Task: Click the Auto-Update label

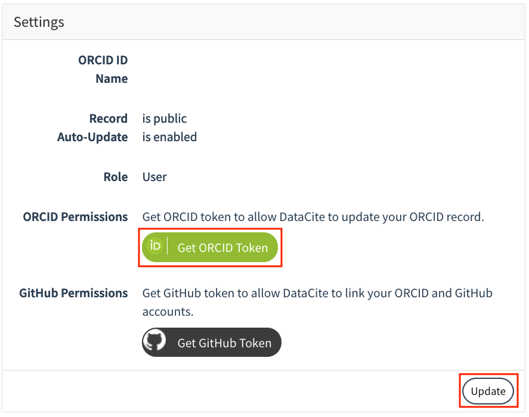Action: (92, 137)
